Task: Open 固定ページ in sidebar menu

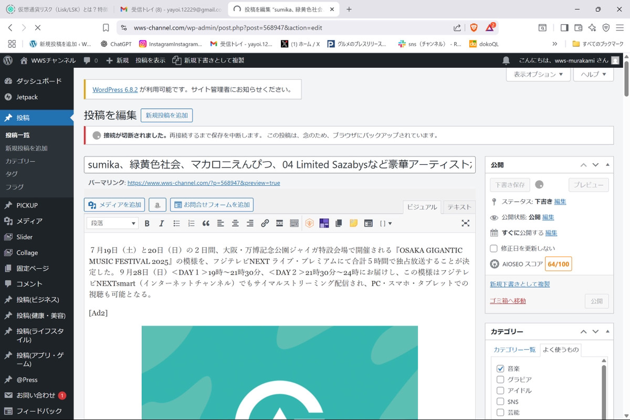Action: pos(37,268)
